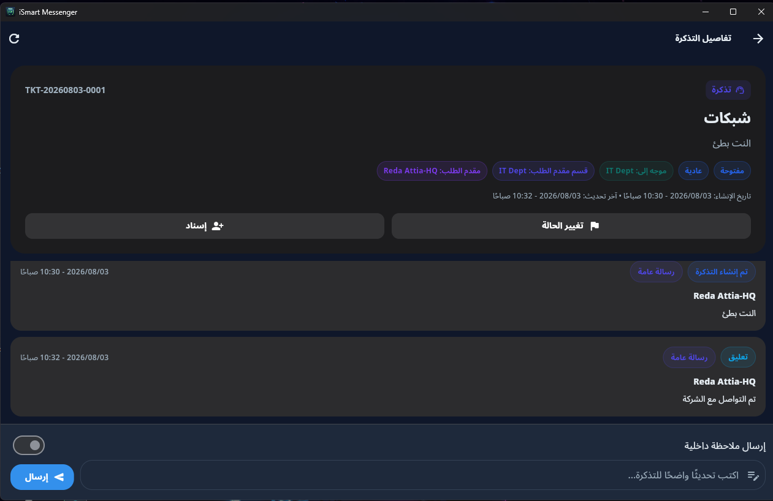Viewport: 773px width, 501px height.
Task: Click the ticket number TKT-20260803-0001
Action: 66,90
